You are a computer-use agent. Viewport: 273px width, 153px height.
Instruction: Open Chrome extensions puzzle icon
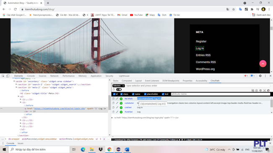pyautogui.click(x=252, y=9)
